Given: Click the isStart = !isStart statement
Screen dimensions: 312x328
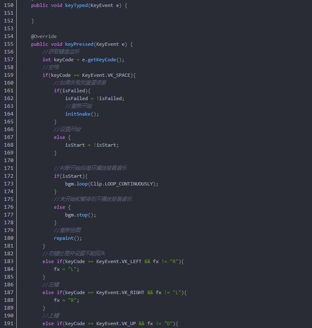Looking at the screenshot, I should (92, 145).
